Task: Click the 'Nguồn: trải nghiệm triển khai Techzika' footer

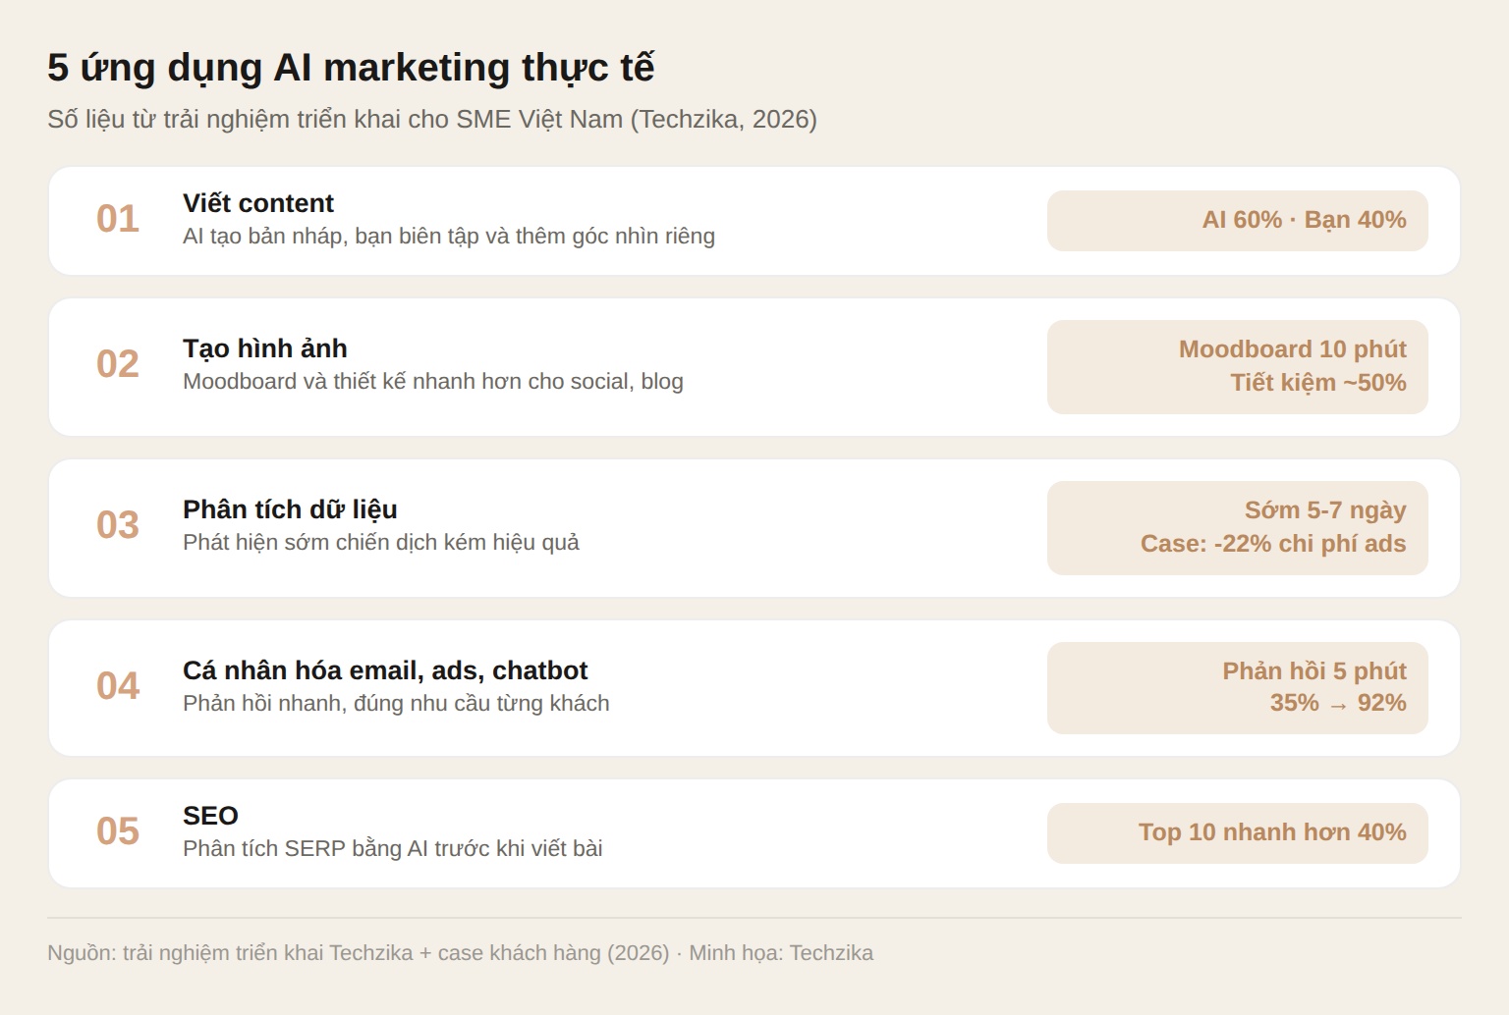Action: 460,953
